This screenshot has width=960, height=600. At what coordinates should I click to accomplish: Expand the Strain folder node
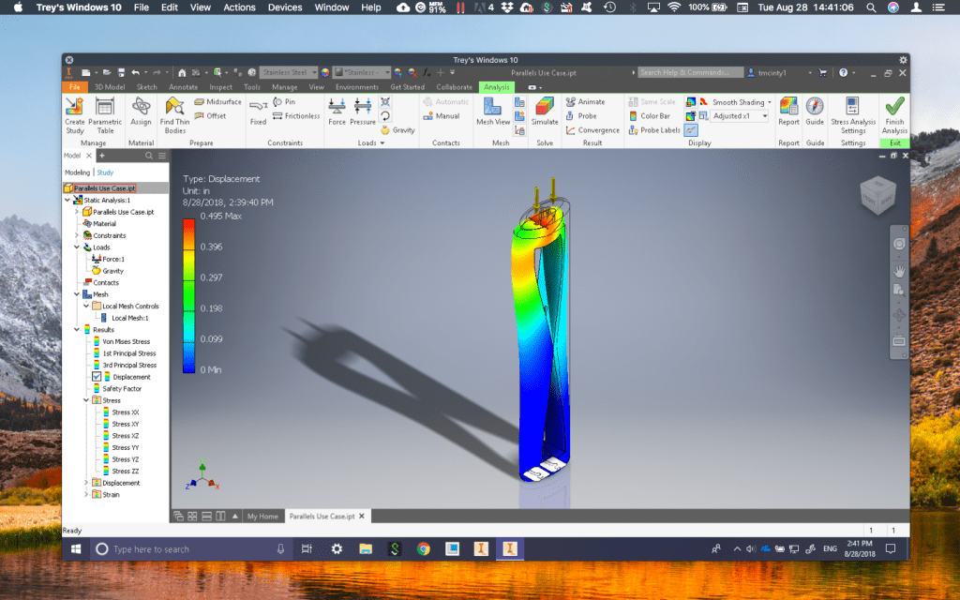(x=86, y=495)
